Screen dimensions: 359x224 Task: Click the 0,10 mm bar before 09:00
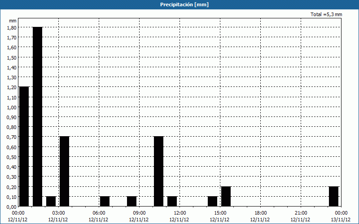point(131,201)
